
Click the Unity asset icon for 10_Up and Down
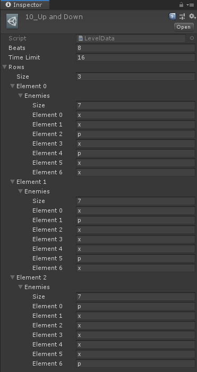pyautogui.click(x=12, y=21)
